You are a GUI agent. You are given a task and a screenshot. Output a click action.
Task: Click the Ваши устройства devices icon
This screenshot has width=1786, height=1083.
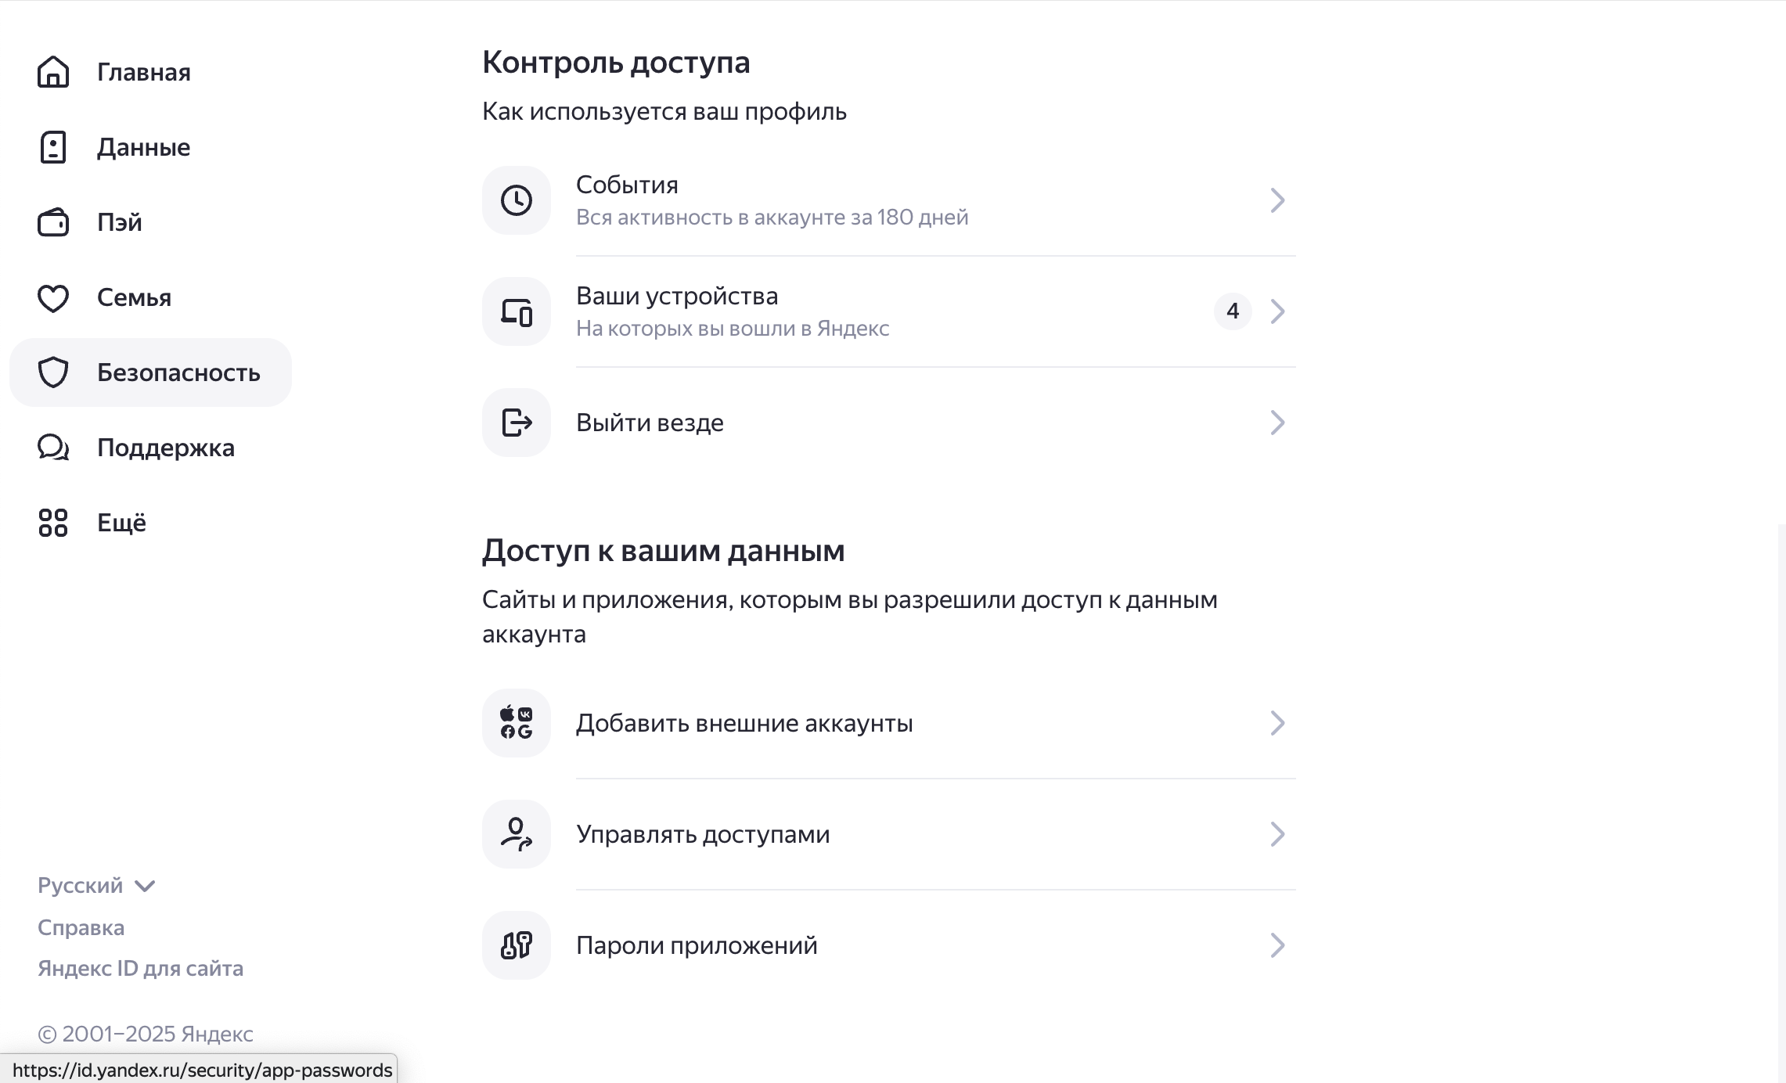(x=516, y=311)
